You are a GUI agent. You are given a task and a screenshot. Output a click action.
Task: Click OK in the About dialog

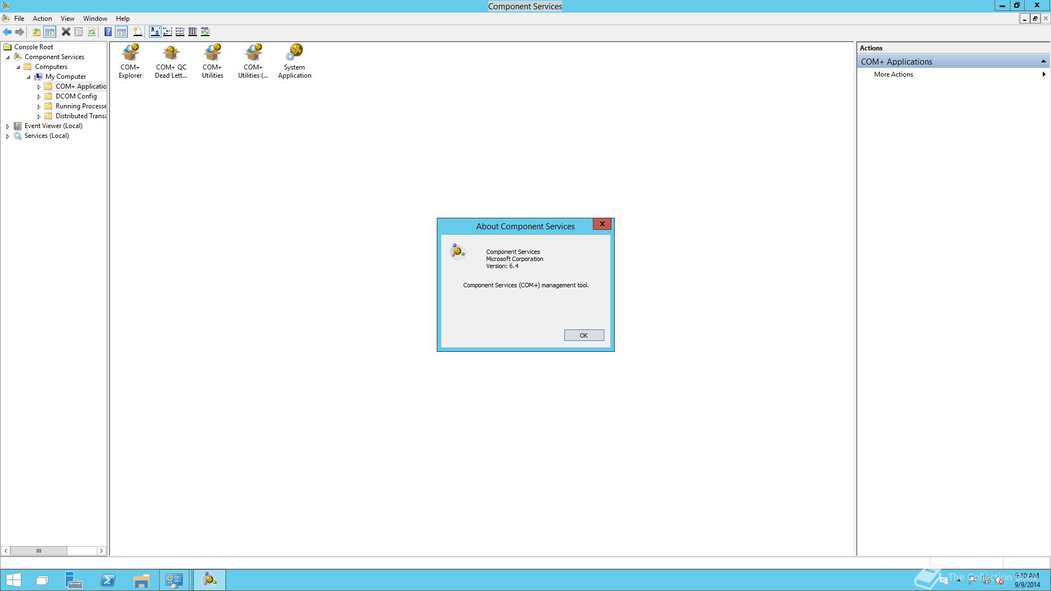(584, 335)
